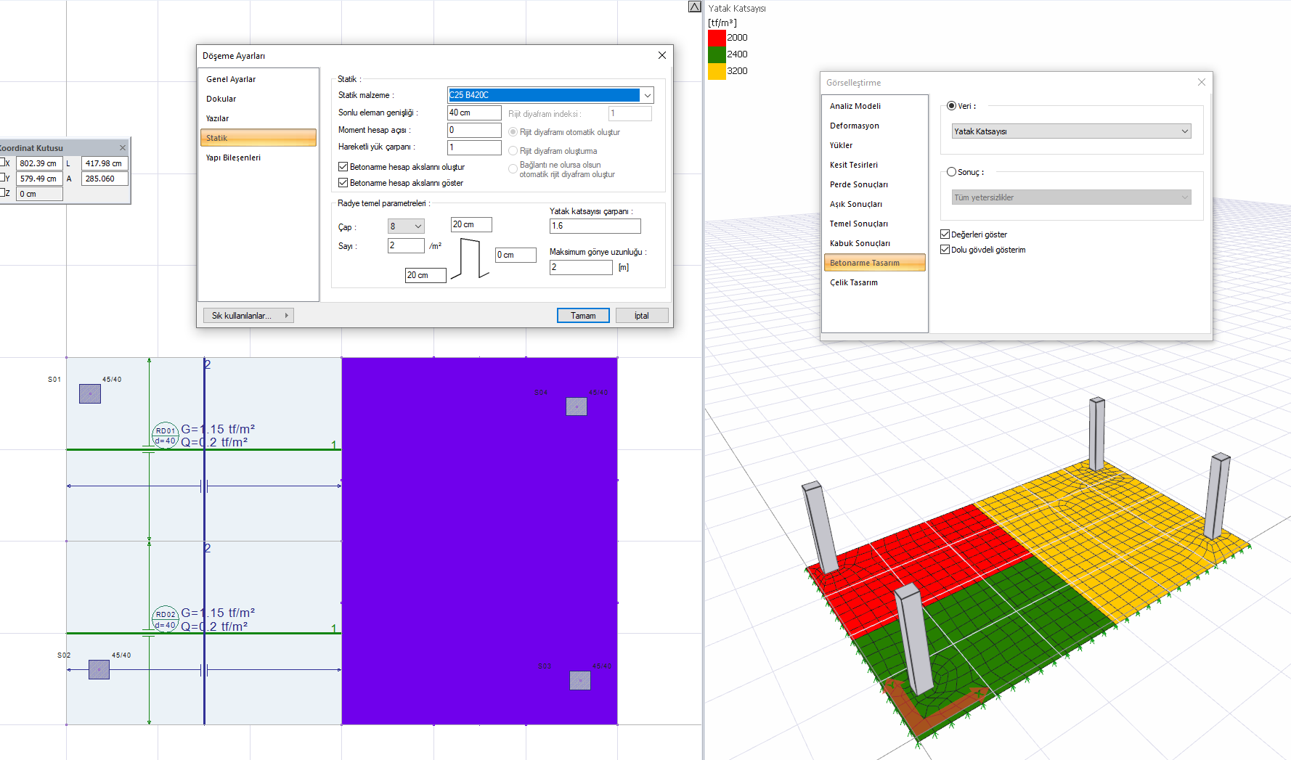
Task: Toggle the Z coordinate lock checkbox
Action: point(2,193)
